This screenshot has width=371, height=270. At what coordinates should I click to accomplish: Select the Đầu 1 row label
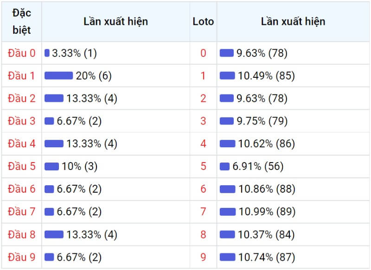[x=21, y=76]
